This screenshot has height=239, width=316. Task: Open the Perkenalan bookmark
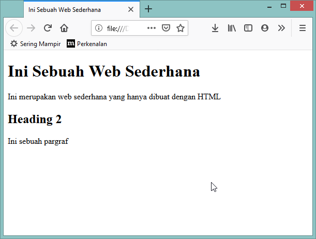[x=87, y=44]
